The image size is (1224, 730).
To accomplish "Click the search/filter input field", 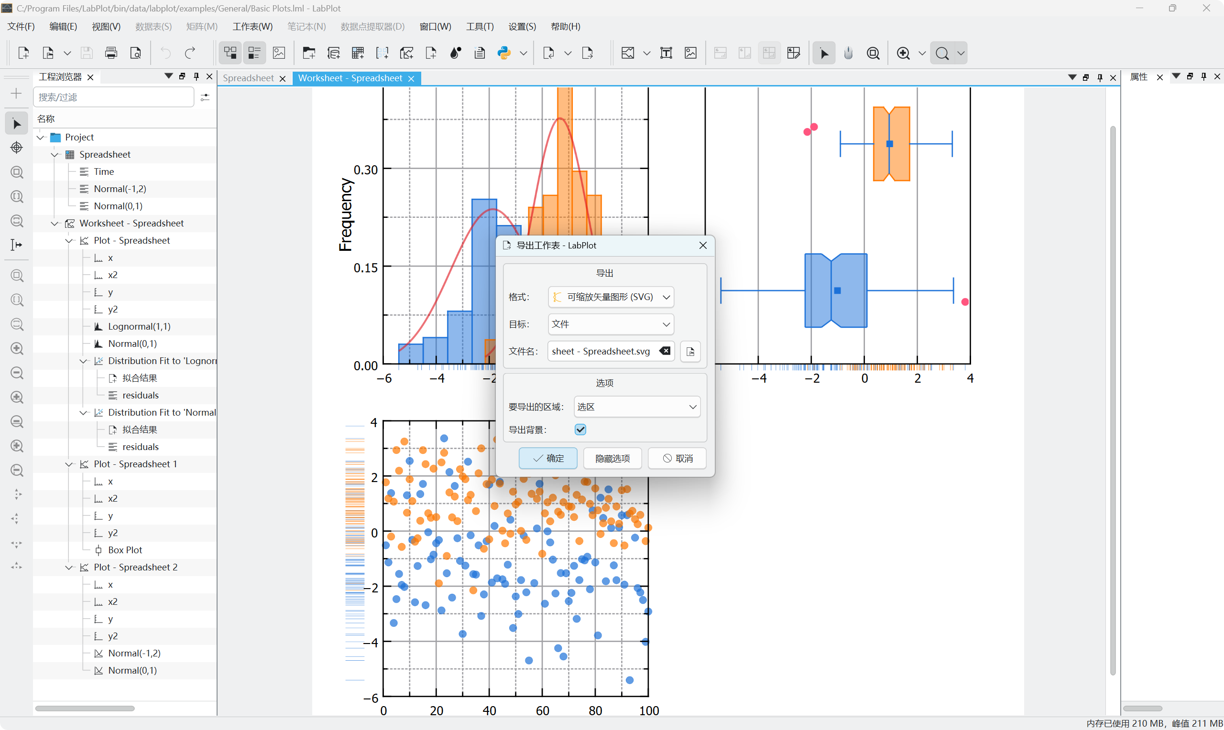I will pos(113,97).
